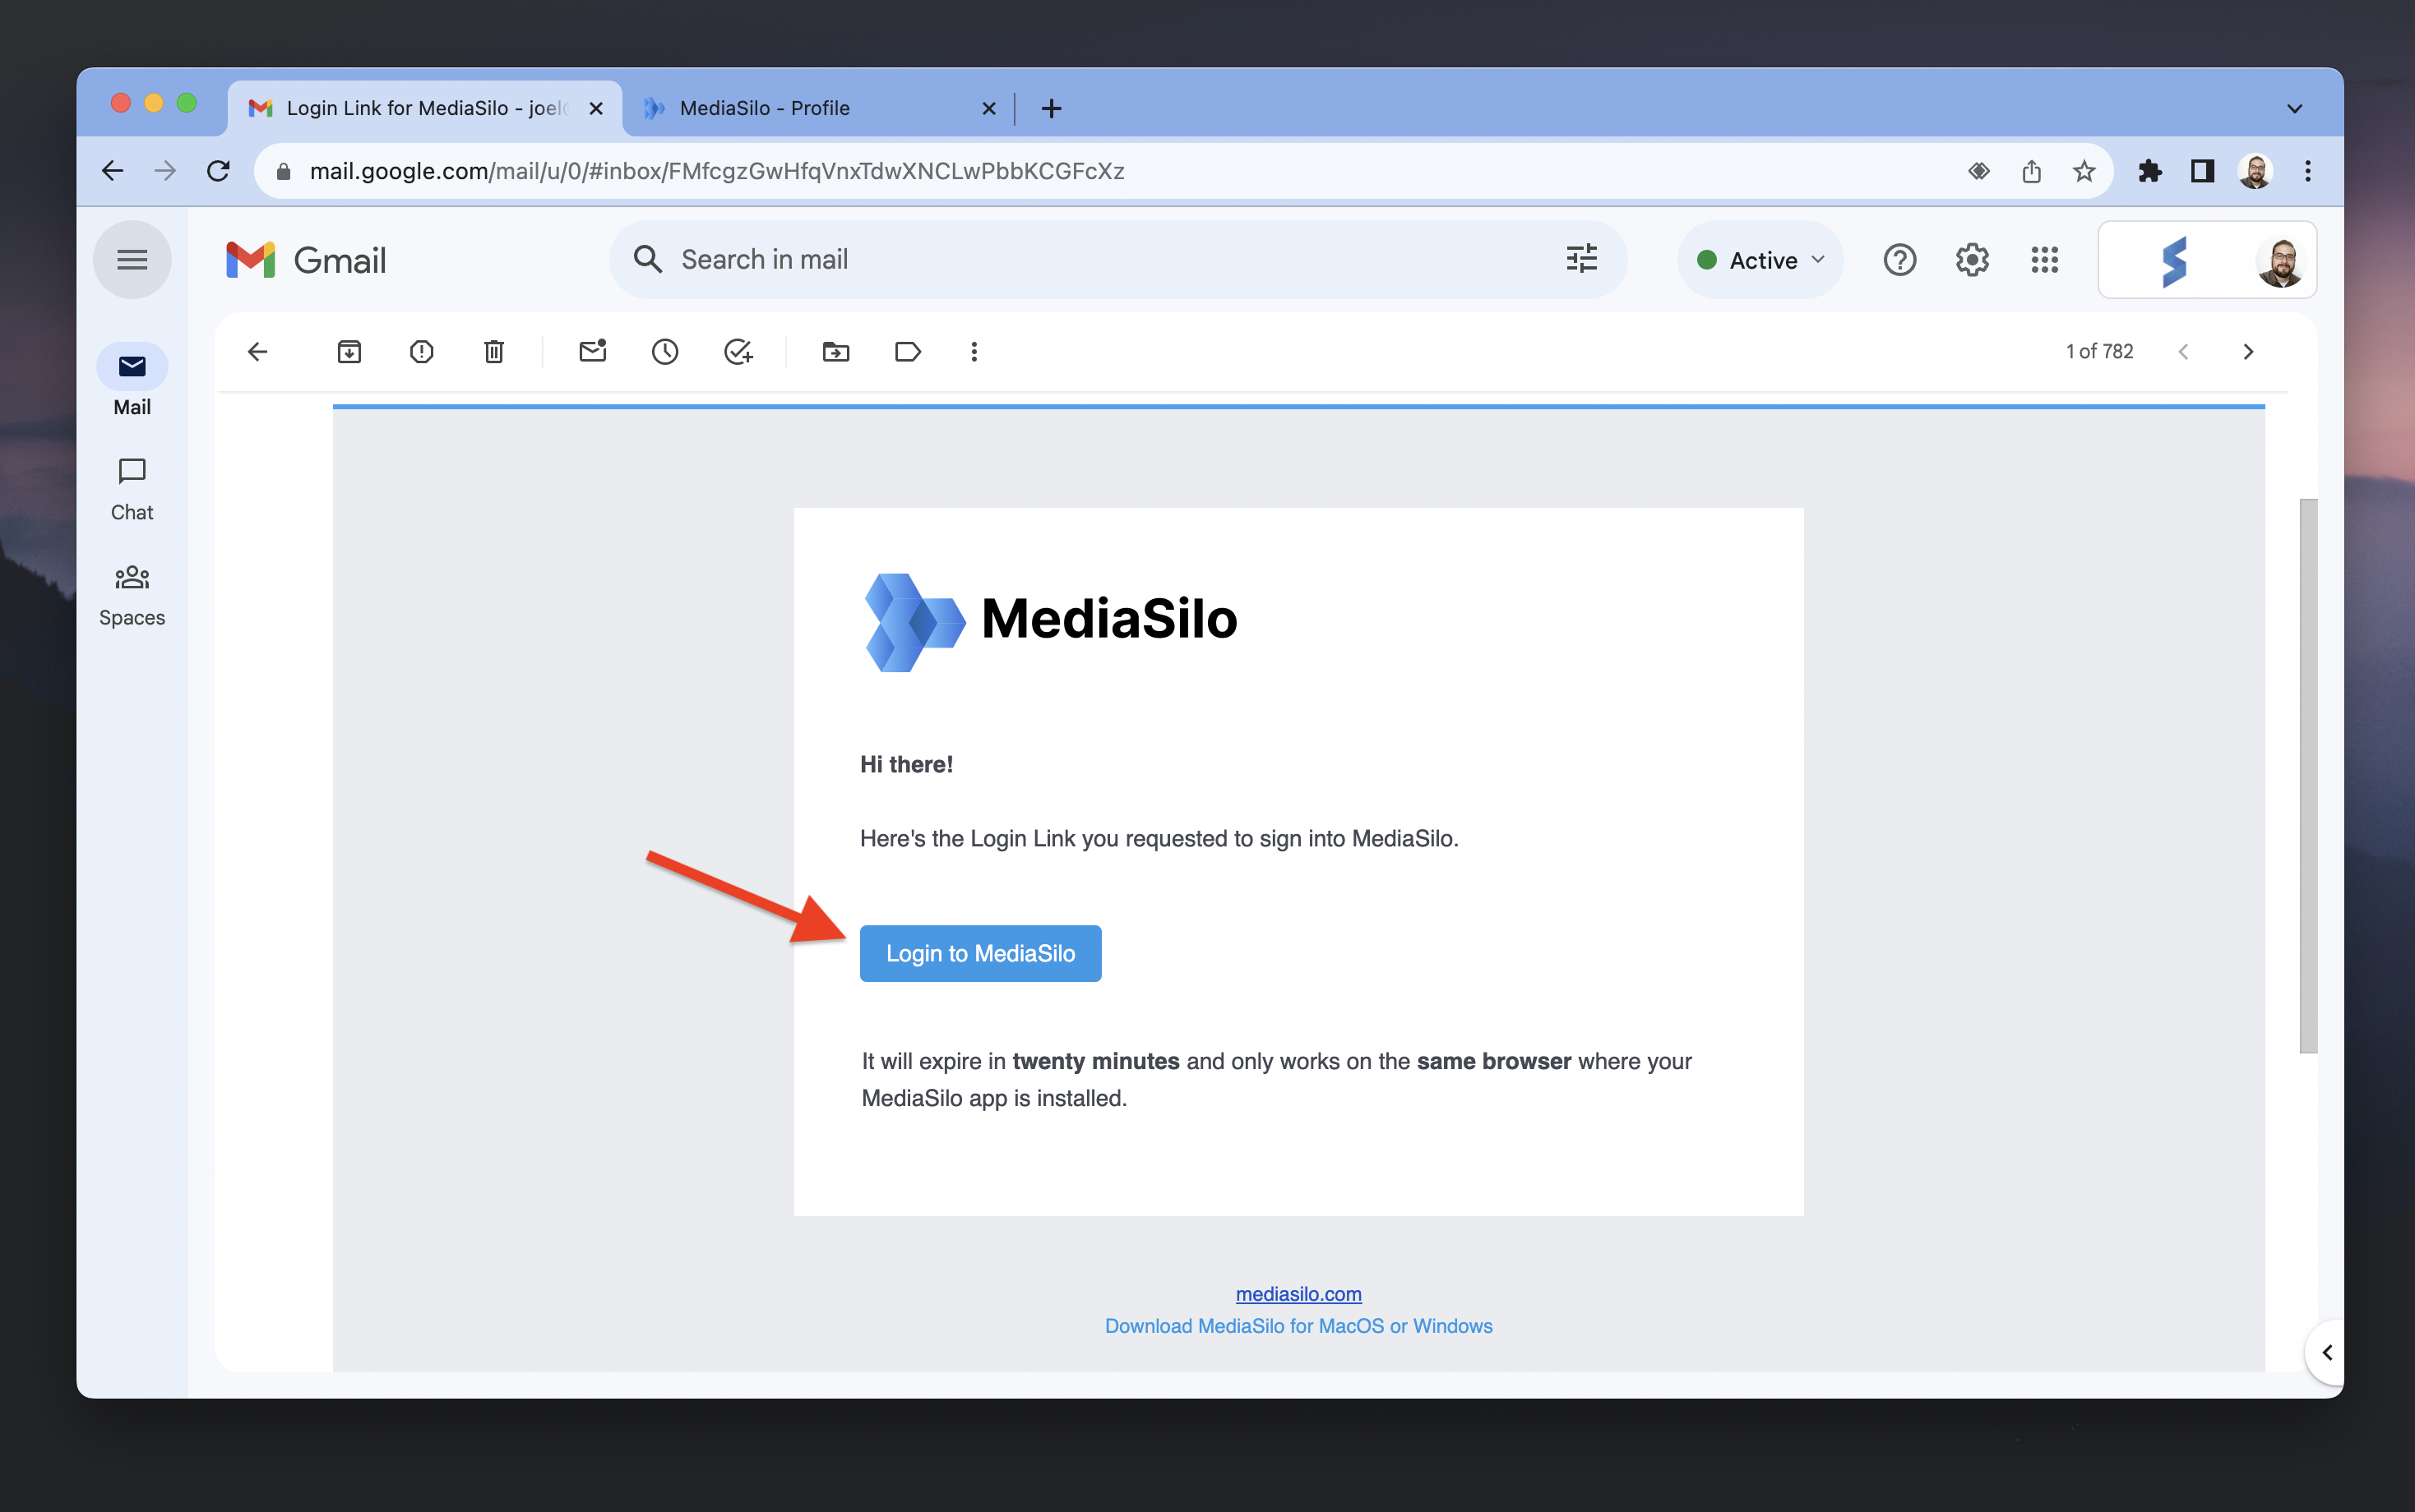Screen dimensions: 2415x1512
Task: Go to newer email arrow
Action: click(2183, 351)
